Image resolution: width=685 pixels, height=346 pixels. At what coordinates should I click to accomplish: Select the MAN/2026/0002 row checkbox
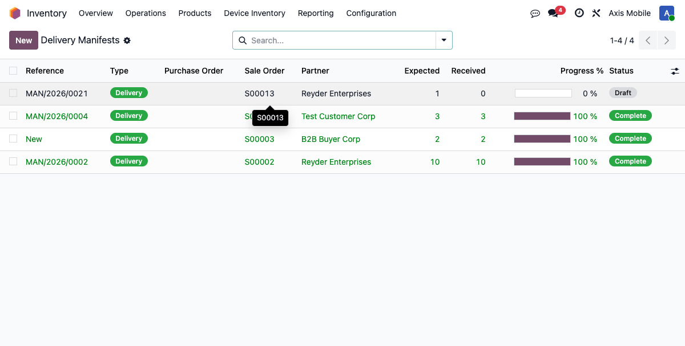[13, 162]
